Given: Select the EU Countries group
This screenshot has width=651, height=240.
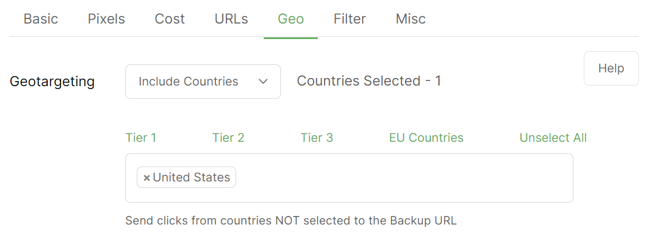Looking at the screenshot, I should click(x=426, y=138).
